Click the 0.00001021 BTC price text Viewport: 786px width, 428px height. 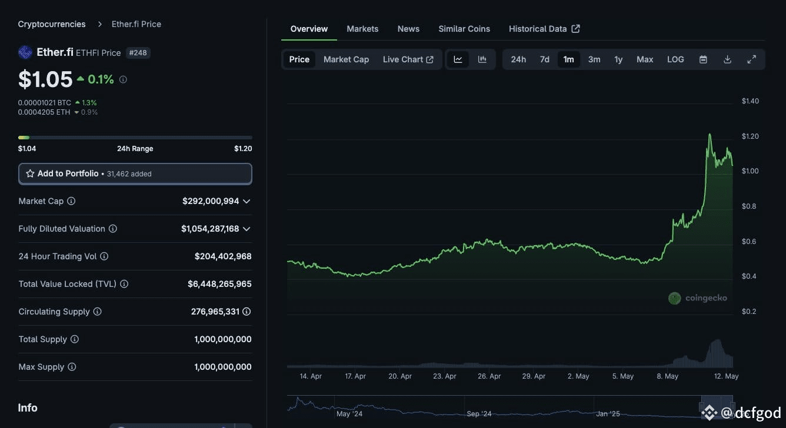(x=45, y=103)
